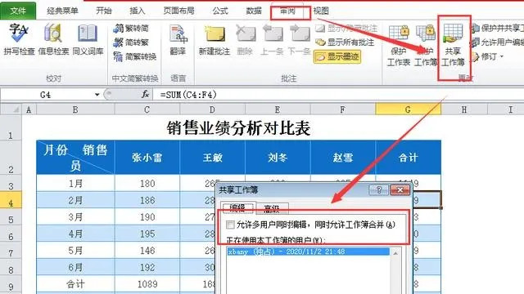Click the title 销售业绩分析对比表
This screenshot has height=294, width=524.
coord(238,128)
